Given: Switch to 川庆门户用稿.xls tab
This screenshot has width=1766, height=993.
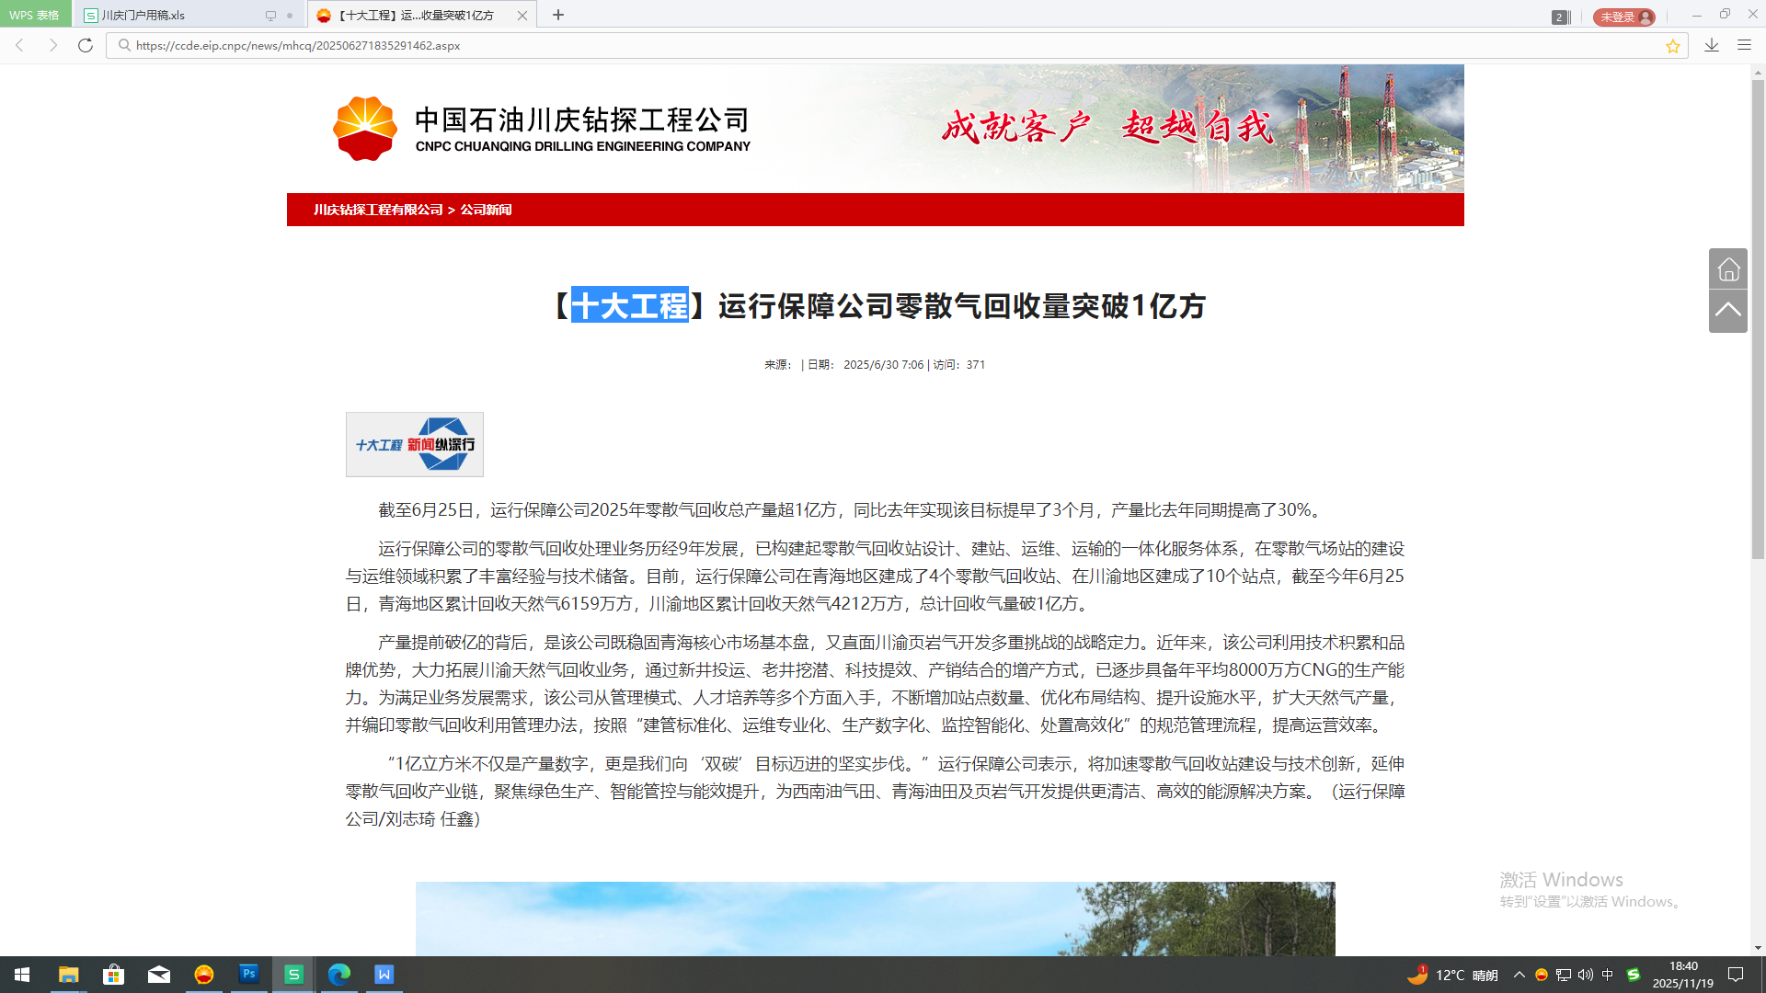Looking at the screenshot, I should tap(175, 16).
